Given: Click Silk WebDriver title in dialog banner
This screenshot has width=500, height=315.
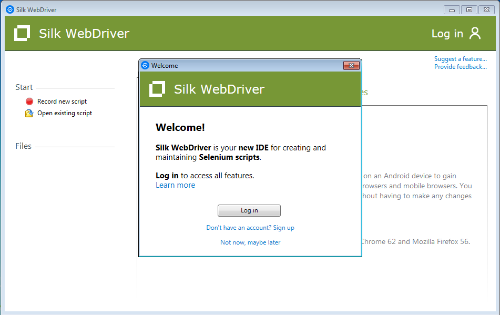Looking at the screenshot, I should pos(219,89).
